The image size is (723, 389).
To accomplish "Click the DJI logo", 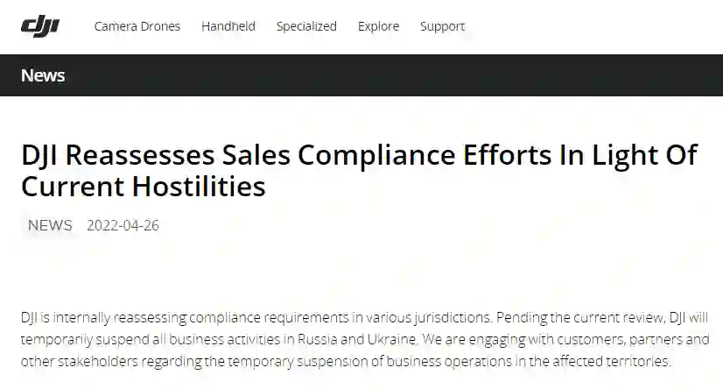I will [39, 26].
